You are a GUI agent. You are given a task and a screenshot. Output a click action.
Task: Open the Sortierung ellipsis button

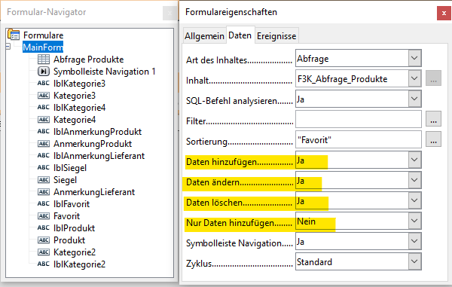click(434, 139)
